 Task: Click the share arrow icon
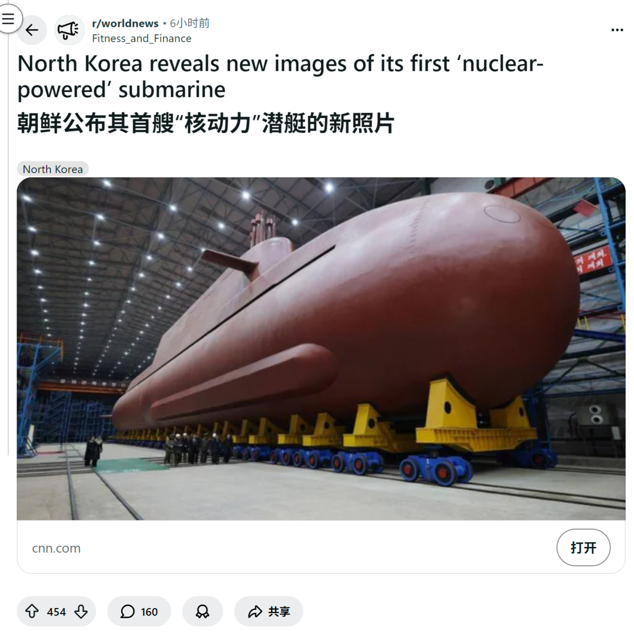(x=255, y=612)
